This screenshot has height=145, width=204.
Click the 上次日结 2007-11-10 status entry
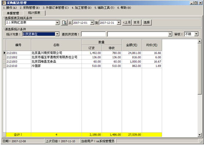click(62, 141)
